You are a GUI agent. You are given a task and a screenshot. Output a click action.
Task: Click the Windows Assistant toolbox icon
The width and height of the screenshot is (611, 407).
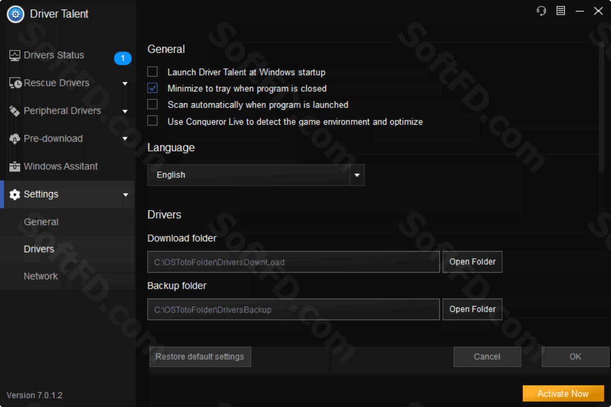pyautogui.click(x=15, y=167)
